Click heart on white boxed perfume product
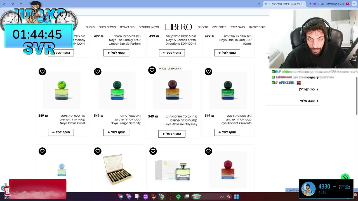Viewport: 358px width, 201px height. [153, 151]
